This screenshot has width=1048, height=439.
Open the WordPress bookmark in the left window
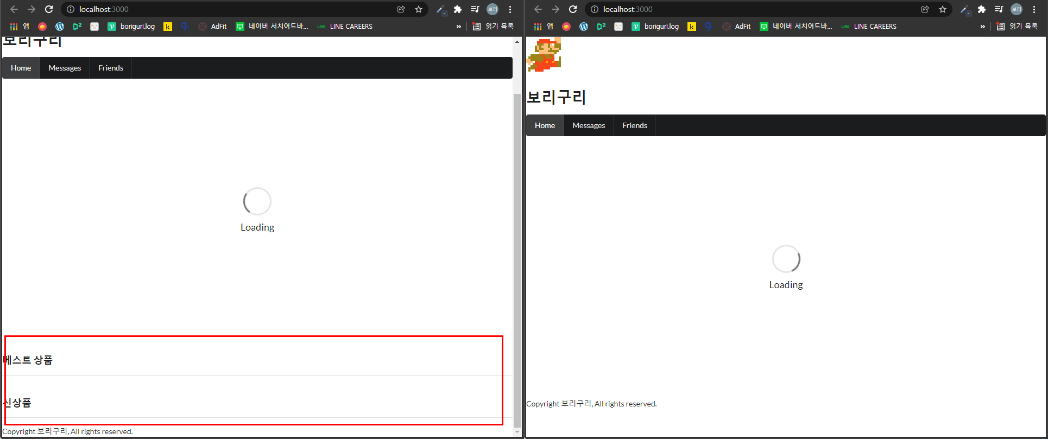60,26
